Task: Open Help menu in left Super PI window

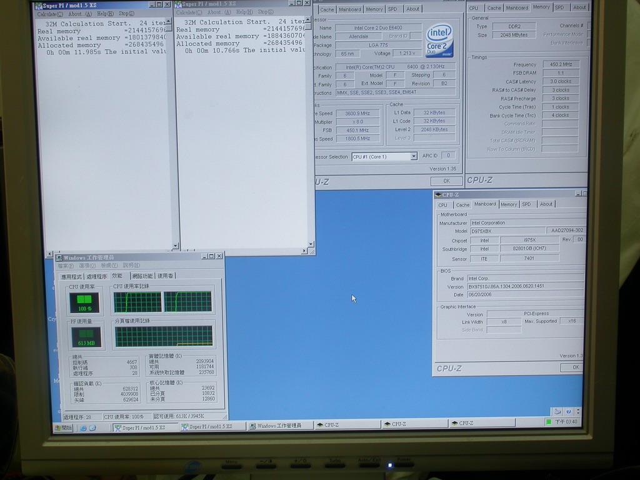Action: coord(105,14)
